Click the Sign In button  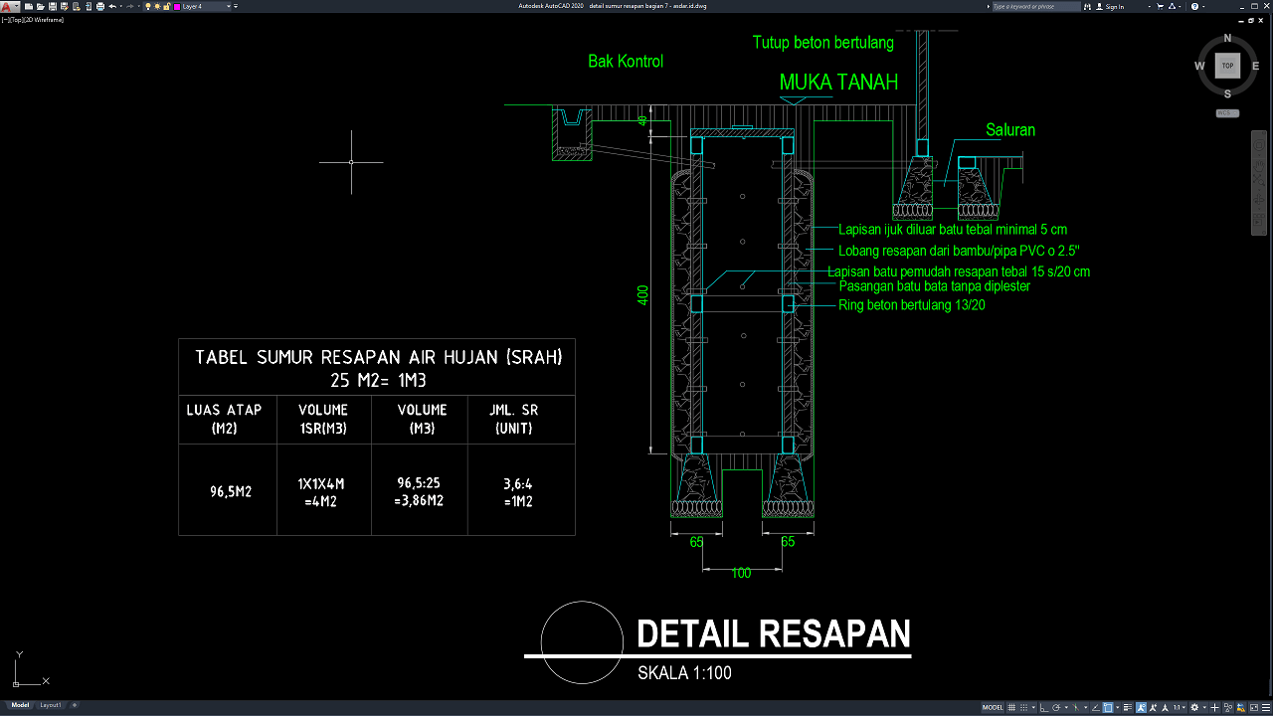pyautogui.click(x=1115, y=6)
